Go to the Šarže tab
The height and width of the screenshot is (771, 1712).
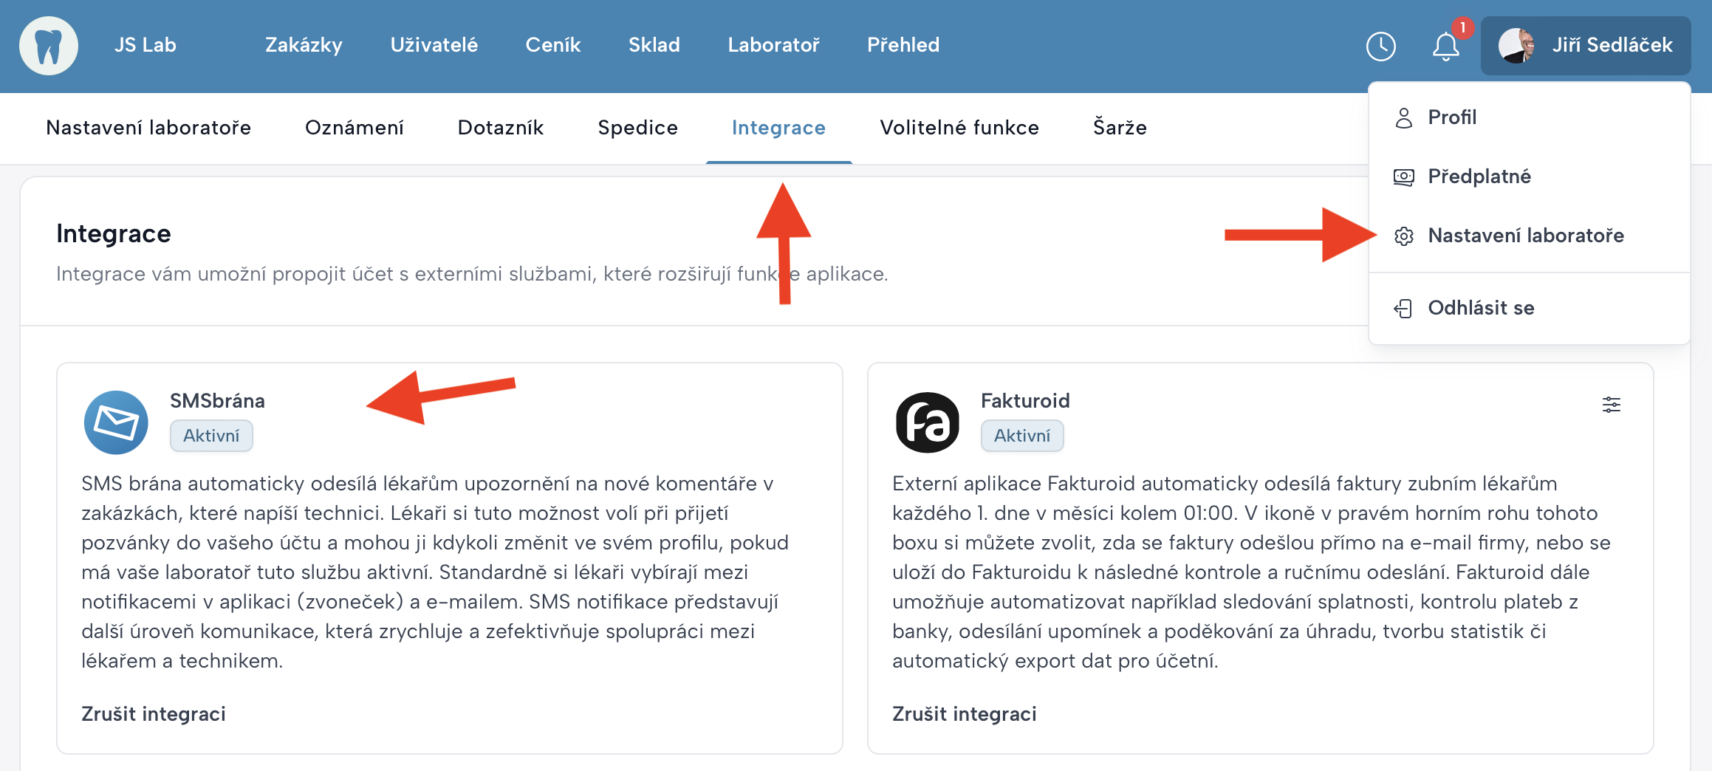click(1120, 128)
